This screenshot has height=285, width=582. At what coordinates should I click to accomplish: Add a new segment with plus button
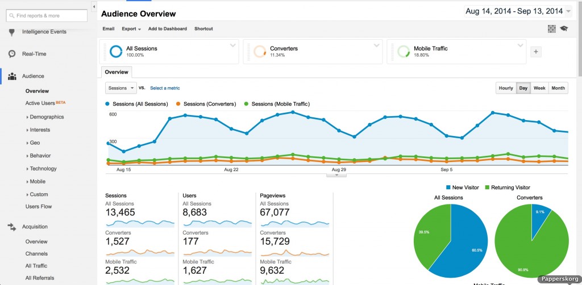(x=535, y=52)
